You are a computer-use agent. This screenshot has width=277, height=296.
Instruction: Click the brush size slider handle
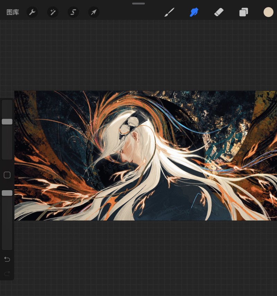tap(7, 122)
